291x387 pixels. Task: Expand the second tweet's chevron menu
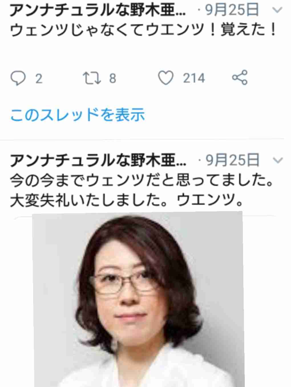[x=277, y=160]
